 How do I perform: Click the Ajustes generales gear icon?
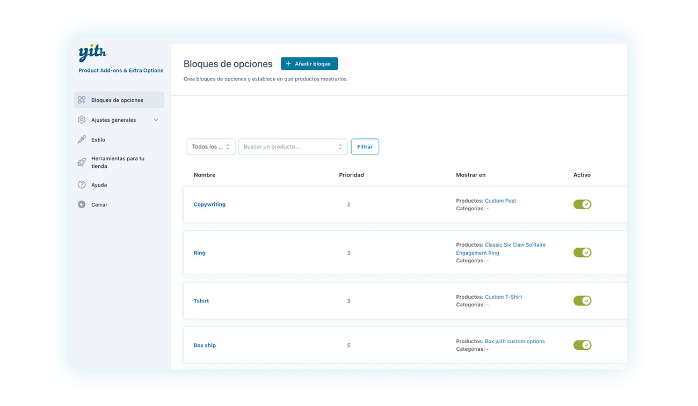(x=82, y=120)
